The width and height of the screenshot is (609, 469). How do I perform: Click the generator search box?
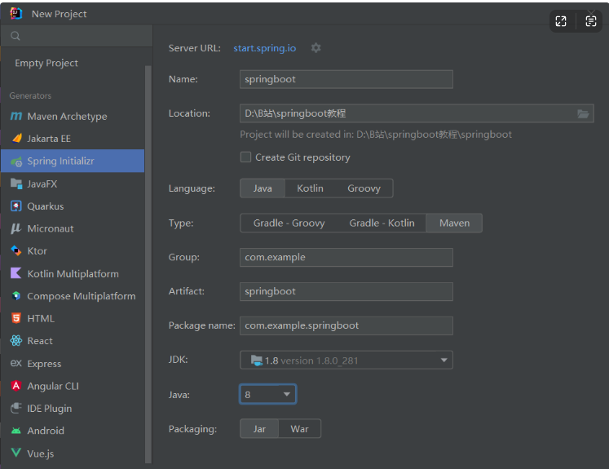click(77, 36)
